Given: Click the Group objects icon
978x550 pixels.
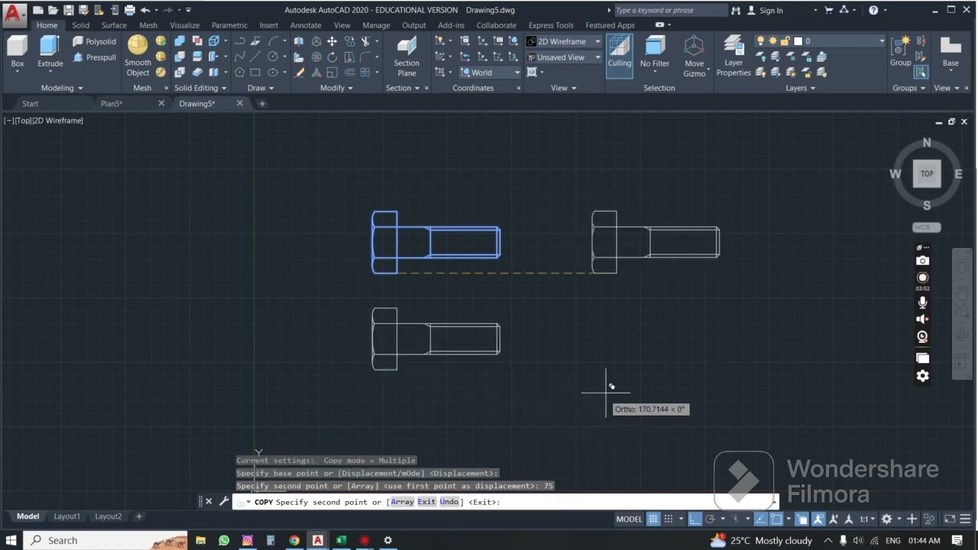Looking at the screenshot, I should coord(901,51).
